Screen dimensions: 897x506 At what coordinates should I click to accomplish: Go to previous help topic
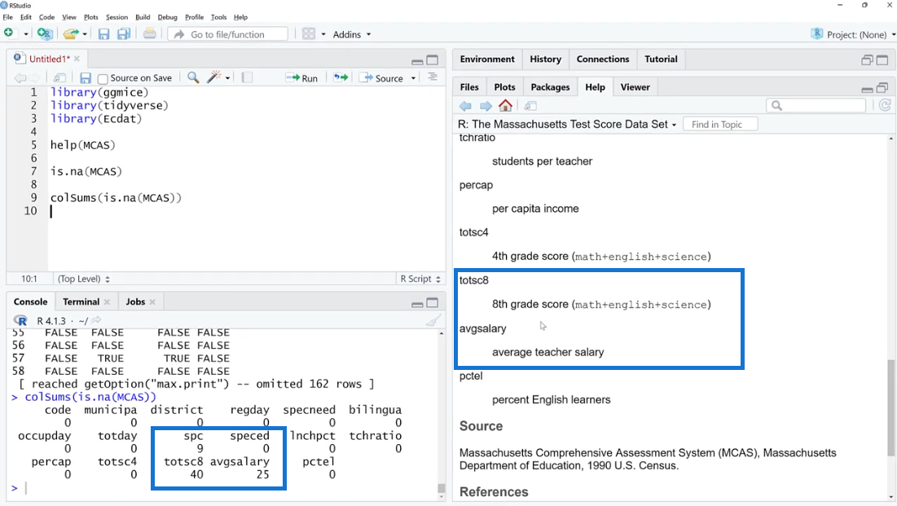(465, 106)
